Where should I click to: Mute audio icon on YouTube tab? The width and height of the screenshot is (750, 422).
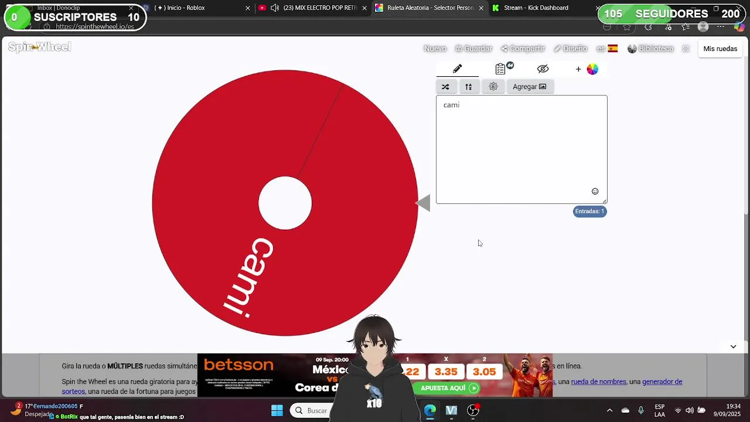(x=274, y=8)
